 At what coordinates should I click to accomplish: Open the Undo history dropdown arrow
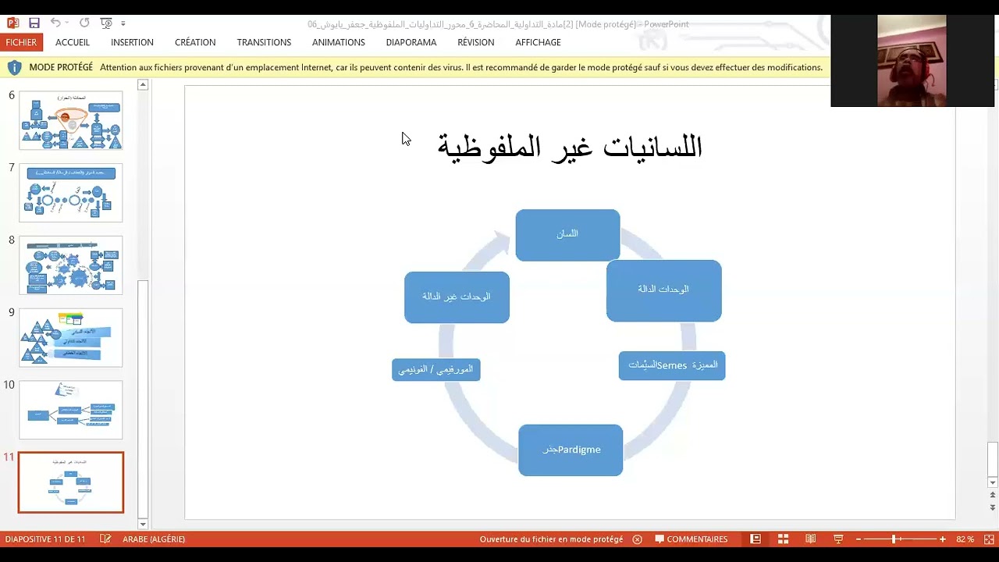coord(67,23)
